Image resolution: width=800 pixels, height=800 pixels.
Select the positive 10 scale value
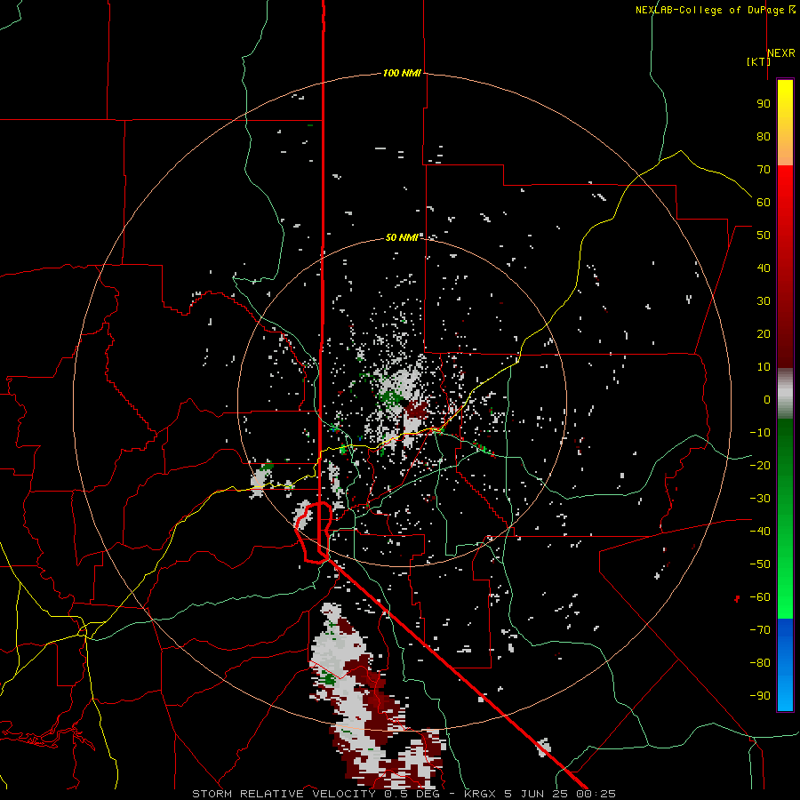(764, 367)
